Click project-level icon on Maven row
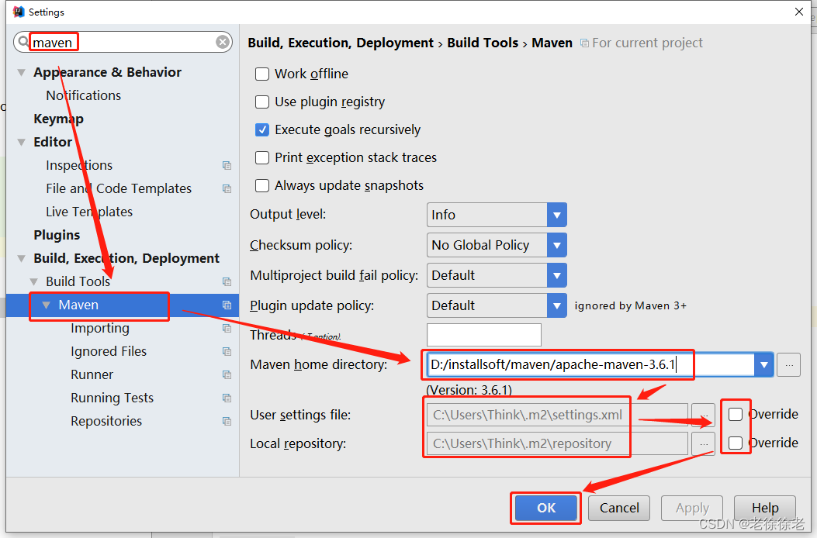Viewport: 817px width, 538px height. 227,305
